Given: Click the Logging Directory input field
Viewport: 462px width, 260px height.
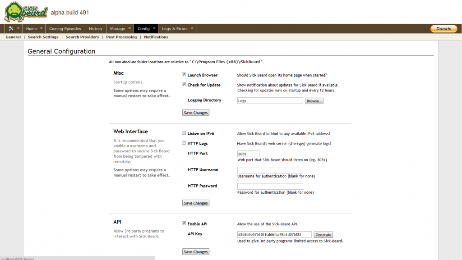Looking at the screenshot, I should click(x=270, y=101).
